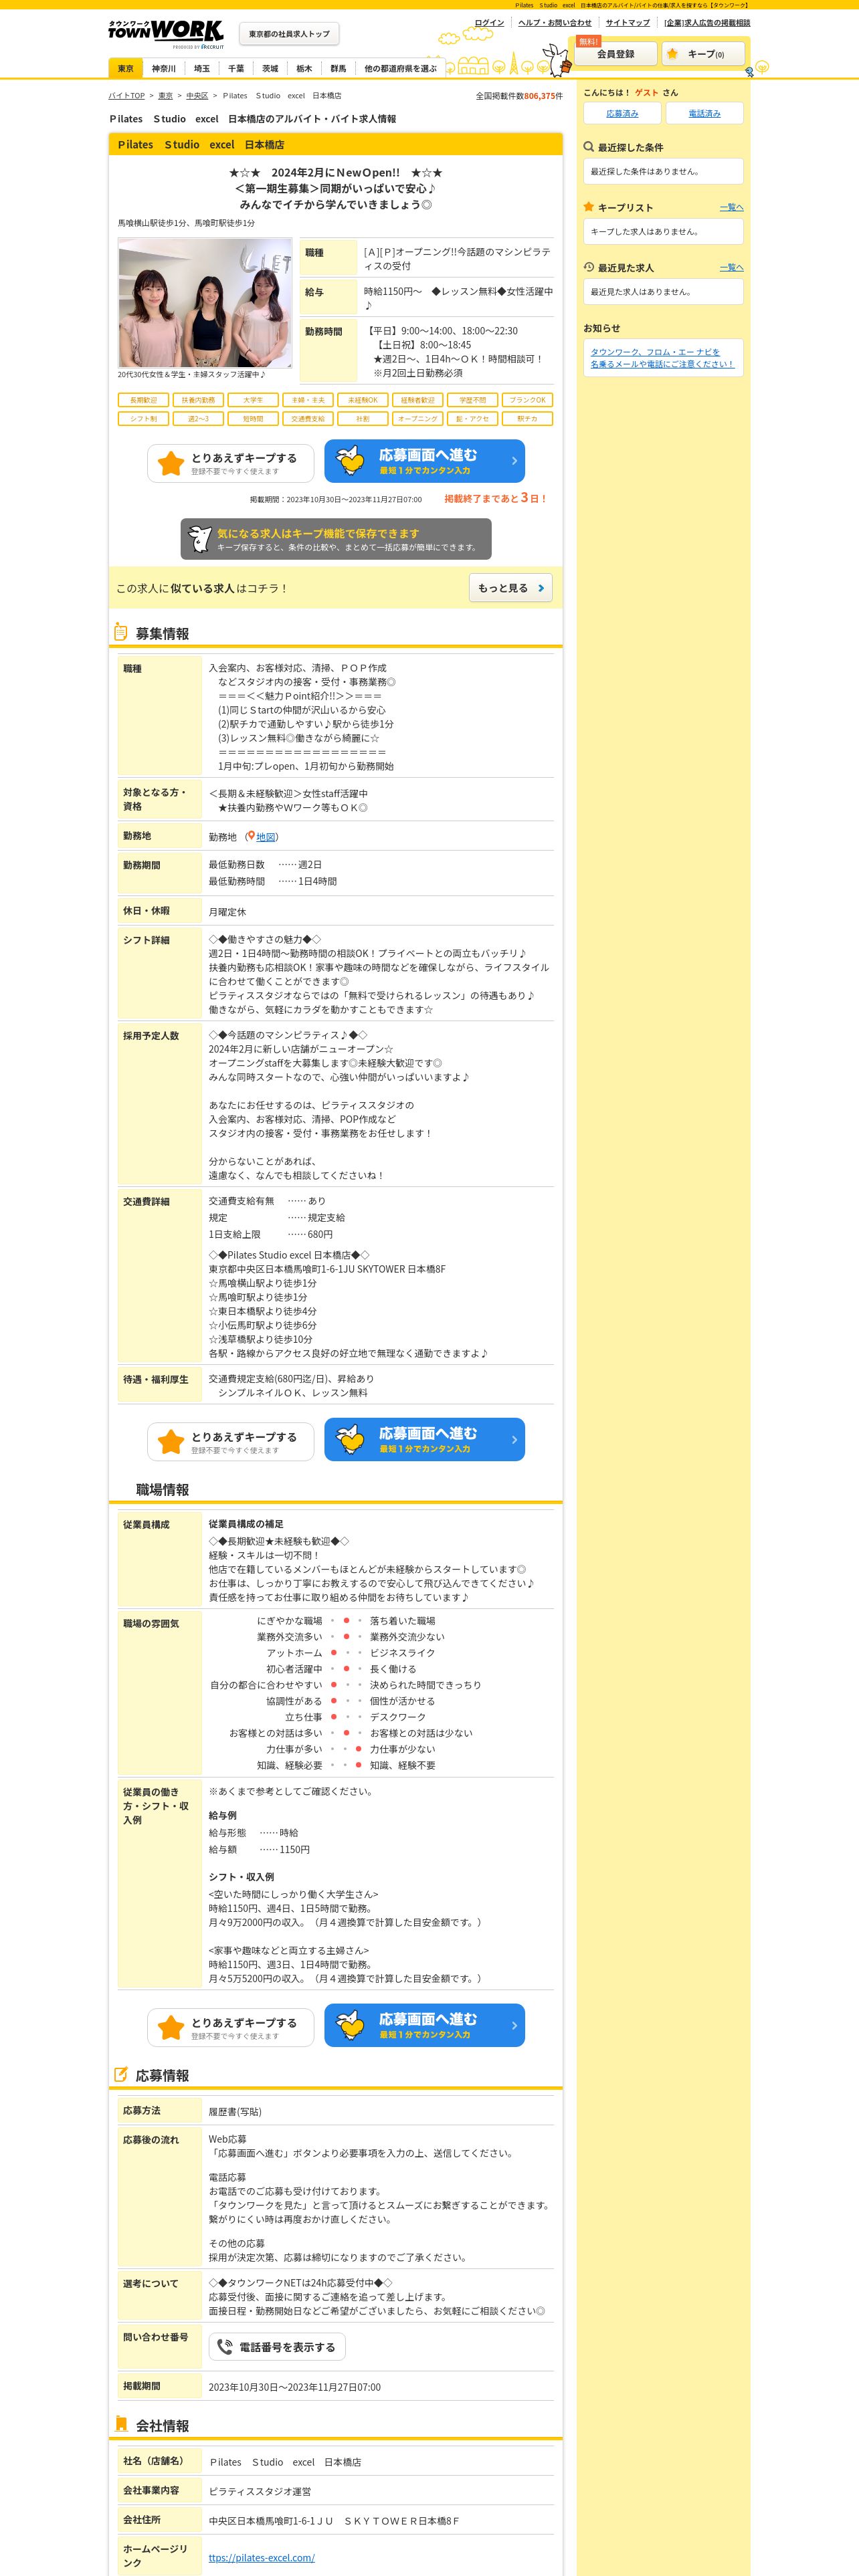Screen dimensions: 859x2576
Task: Click the 主婦・主夫 tag
Action: coord(308,400)
